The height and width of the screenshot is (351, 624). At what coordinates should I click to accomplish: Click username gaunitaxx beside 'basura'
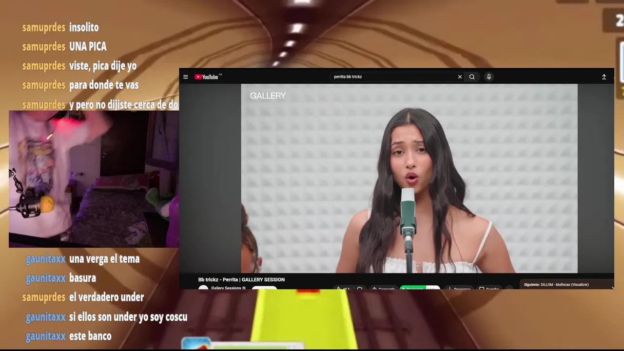point(45,278)
